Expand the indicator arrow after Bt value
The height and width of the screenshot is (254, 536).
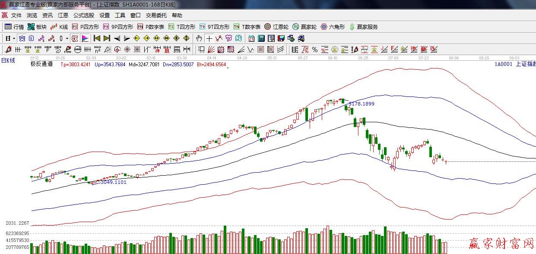[228, 68]
